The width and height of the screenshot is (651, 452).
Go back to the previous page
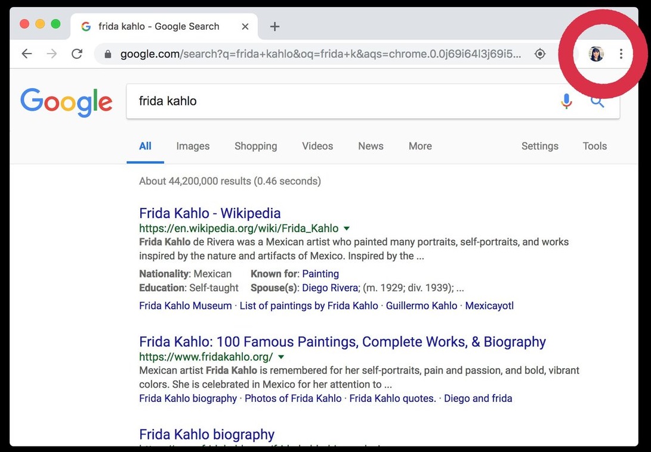coord(27,54)
